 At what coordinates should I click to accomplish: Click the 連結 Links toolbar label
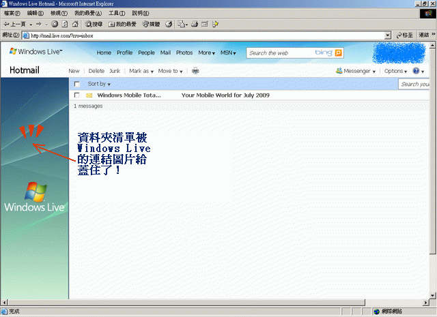(x=424, y=35)
